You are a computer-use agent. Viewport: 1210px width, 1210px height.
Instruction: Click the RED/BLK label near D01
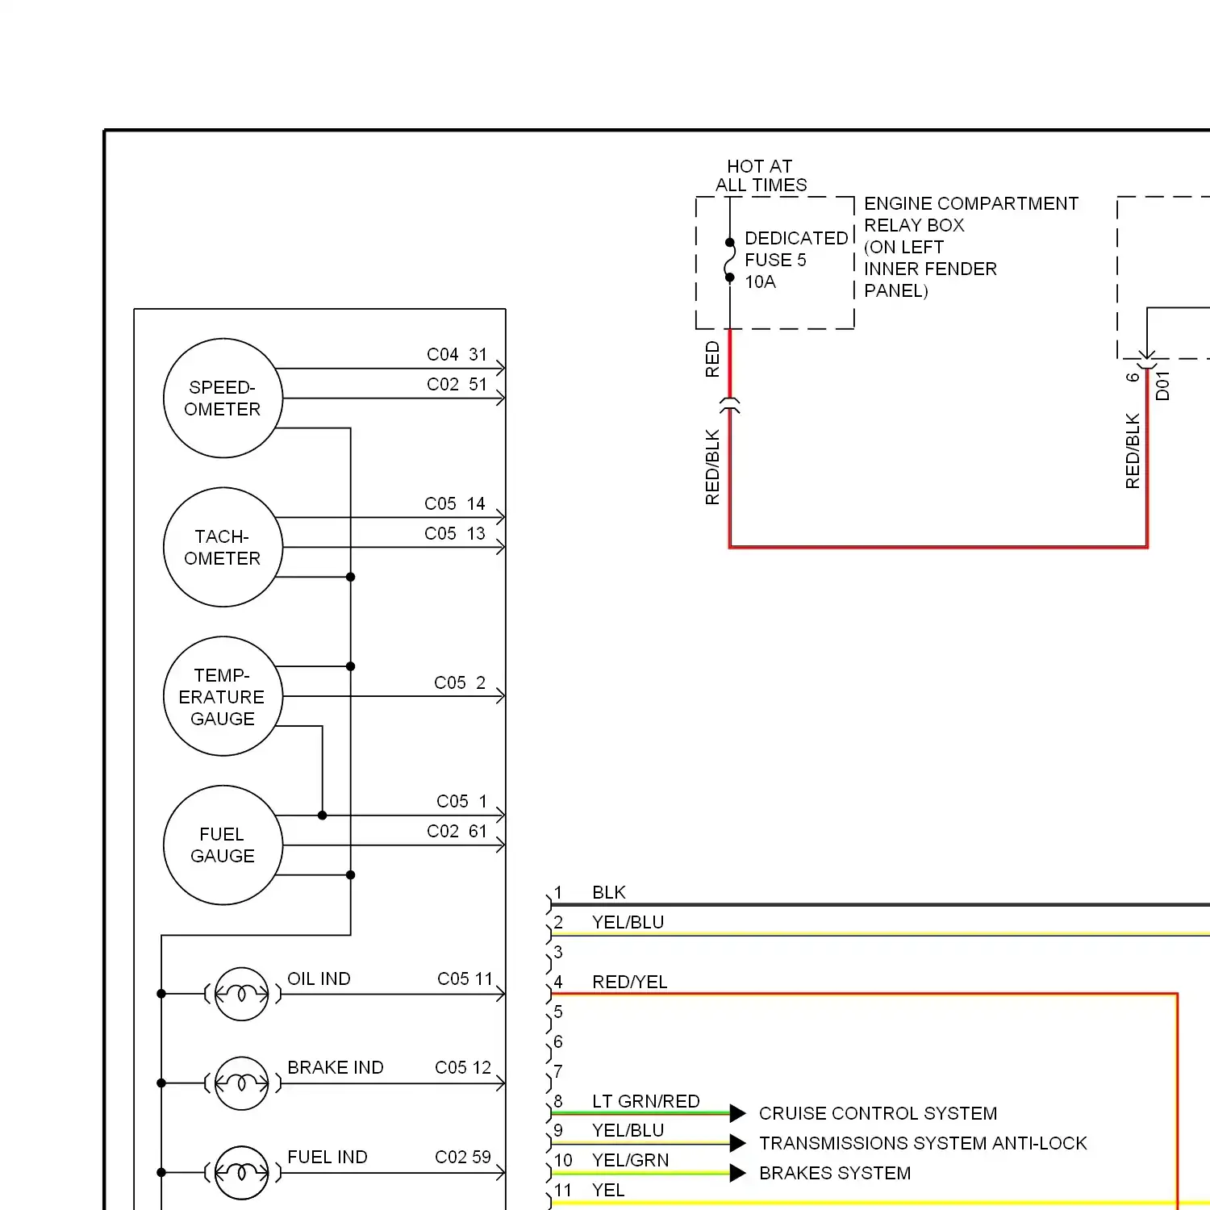(x=1133, y=451)
